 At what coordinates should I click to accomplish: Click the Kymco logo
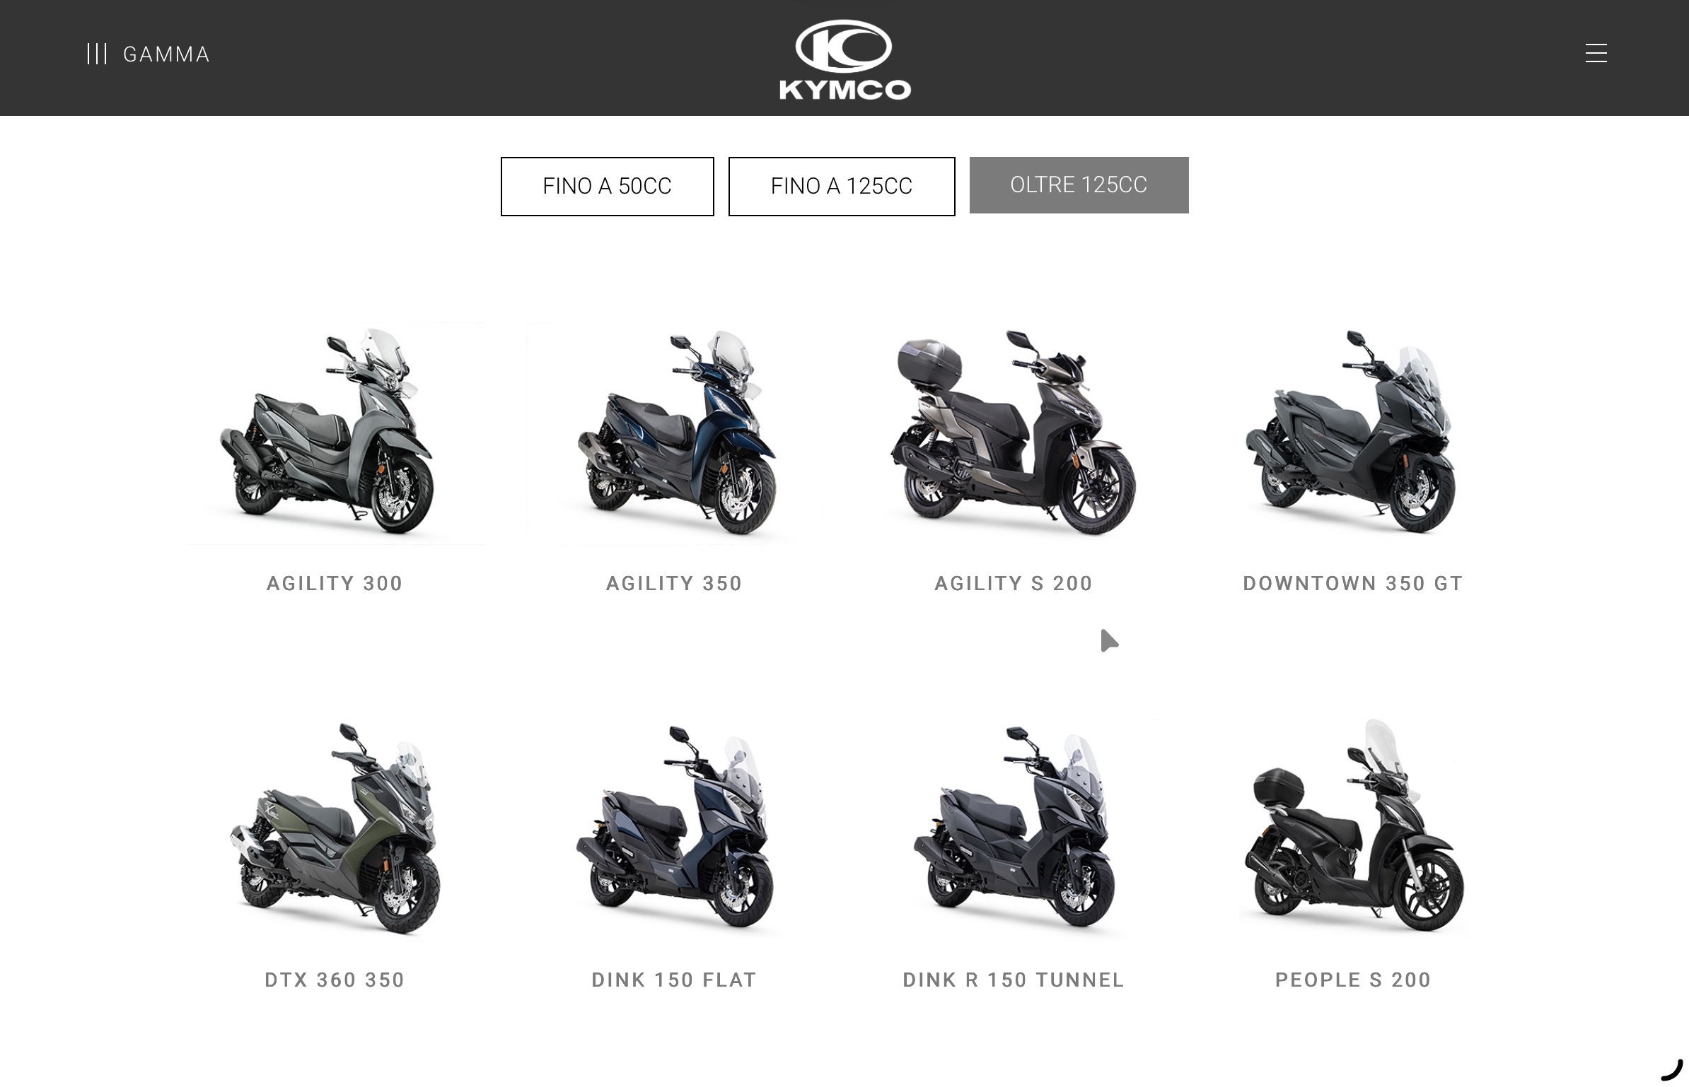[844, 59]
